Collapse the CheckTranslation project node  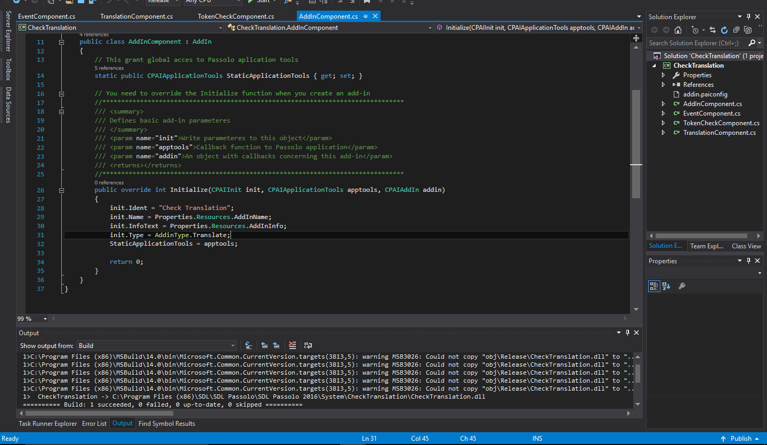point(654,66)
